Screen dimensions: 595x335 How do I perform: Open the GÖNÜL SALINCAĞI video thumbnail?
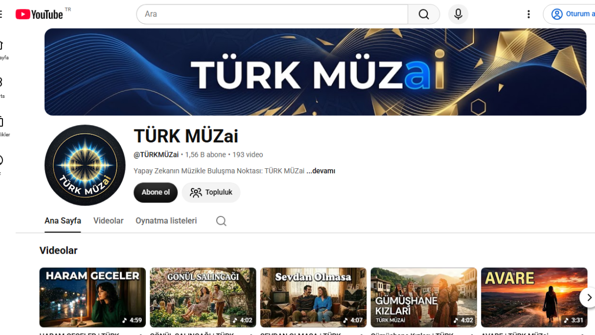click(203, 297)
